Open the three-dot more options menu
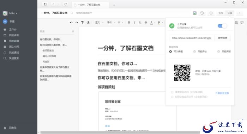Screen dimensions: 247x134 pos(240,13)
